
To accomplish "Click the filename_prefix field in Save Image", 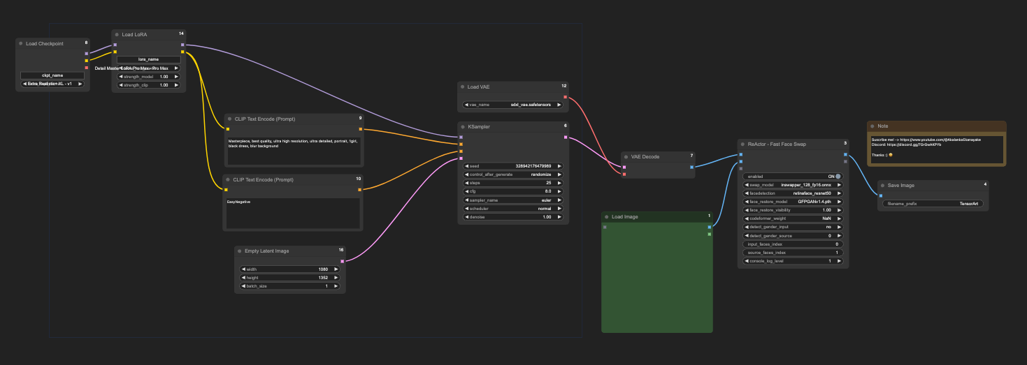I will point(933,204).
